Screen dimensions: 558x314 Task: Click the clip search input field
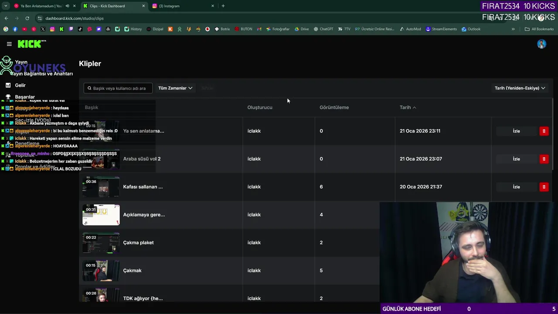119,88
